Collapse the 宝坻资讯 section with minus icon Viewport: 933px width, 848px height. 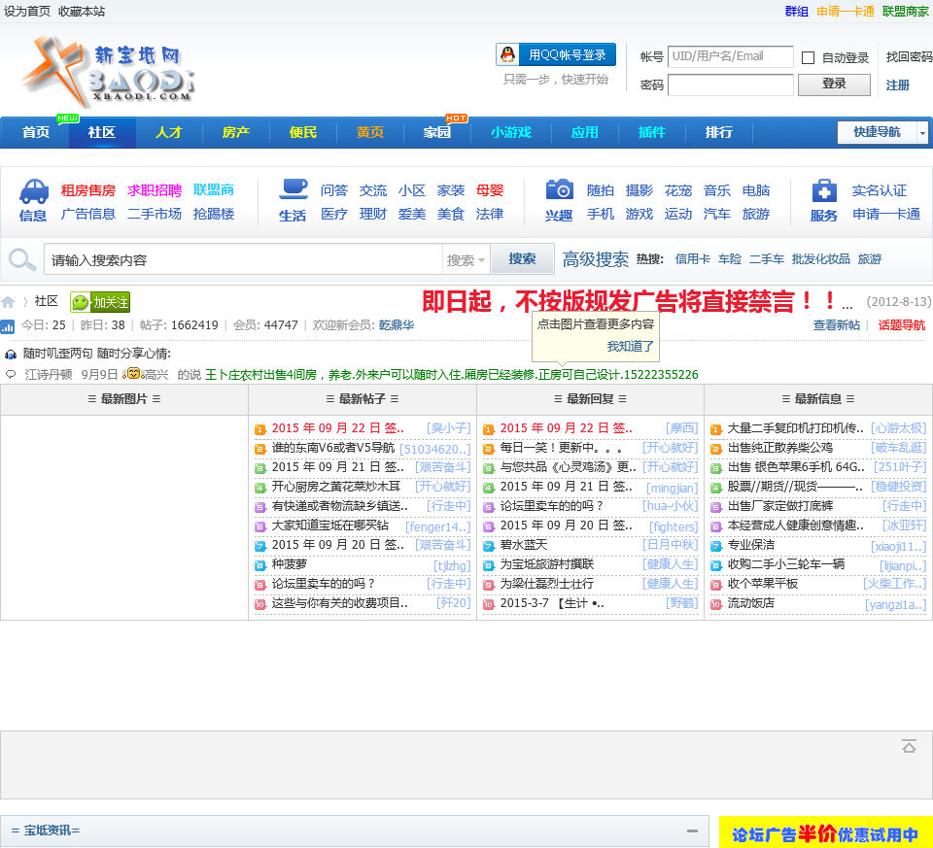point(692,831)
